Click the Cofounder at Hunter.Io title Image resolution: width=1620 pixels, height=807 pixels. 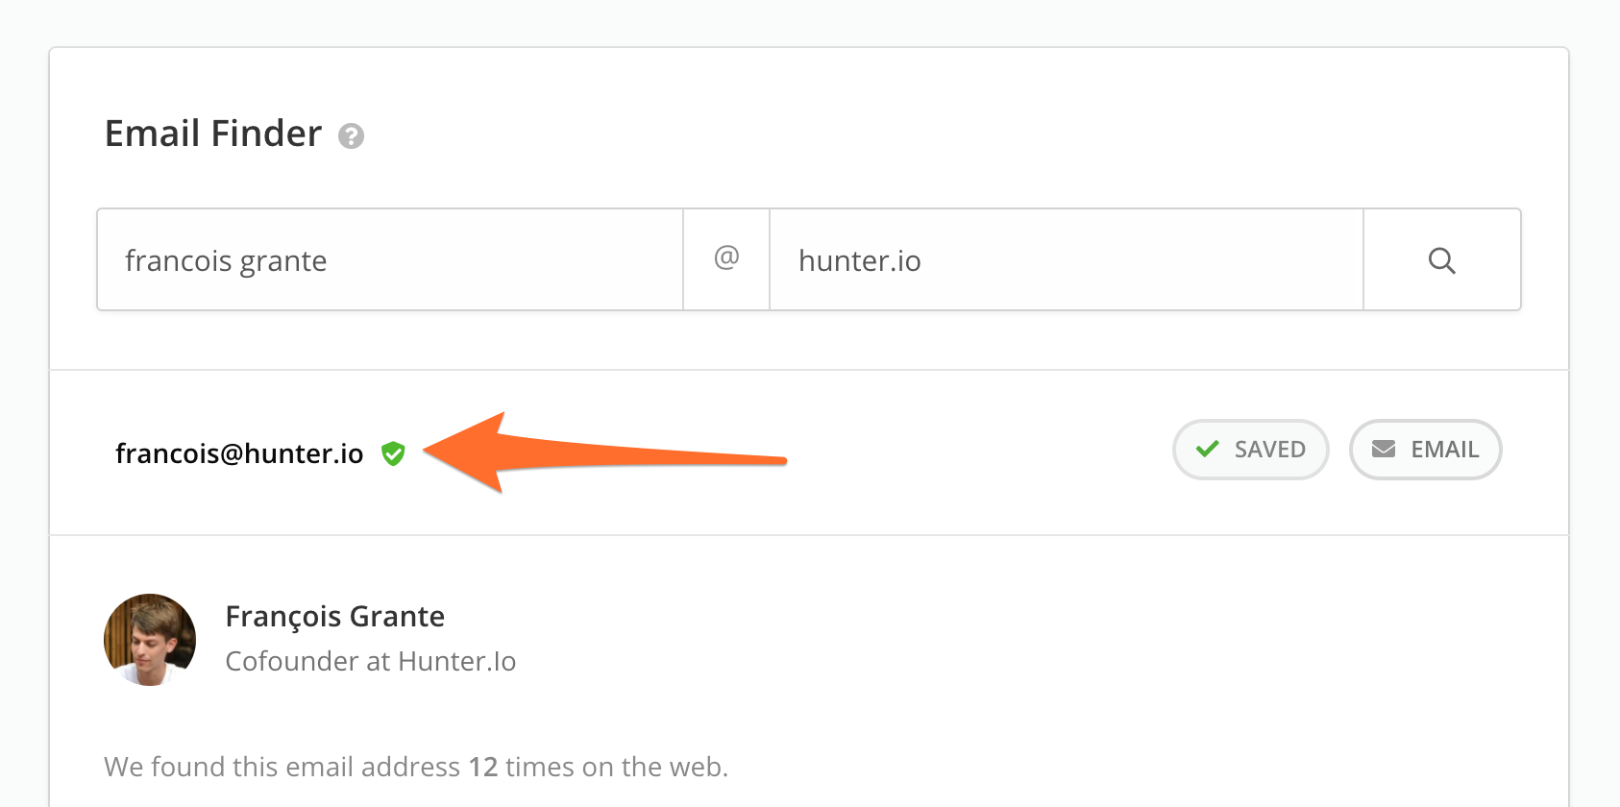(x=370, y=661)
